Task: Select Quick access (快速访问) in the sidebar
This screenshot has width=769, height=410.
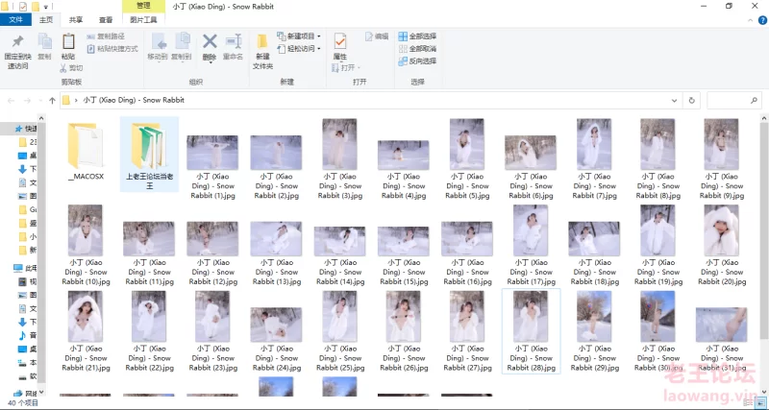Action: coord(27,129)
